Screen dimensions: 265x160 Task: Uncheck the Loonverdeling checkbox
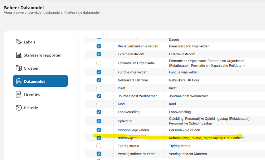click(x=99, y=112)
